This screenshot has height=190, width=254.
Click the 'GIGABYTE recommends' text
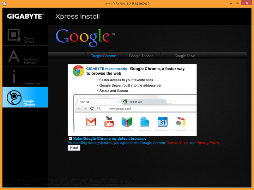point(107,69)
